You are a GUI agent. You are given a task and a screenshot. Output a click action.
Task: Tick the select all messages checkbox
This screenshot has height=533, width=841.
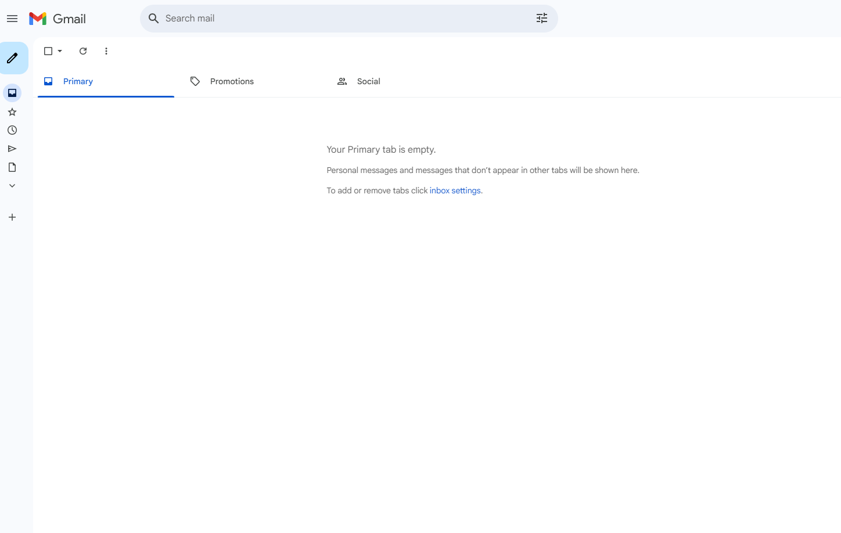coord(48,51)
